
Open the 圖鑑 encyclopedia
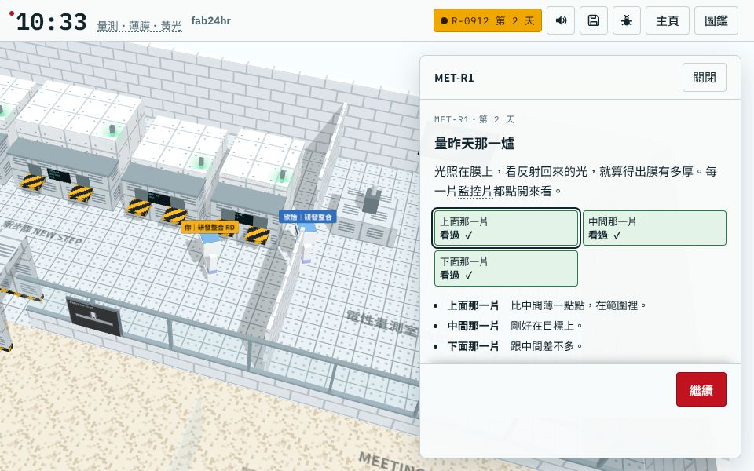(x=716, y=20)
